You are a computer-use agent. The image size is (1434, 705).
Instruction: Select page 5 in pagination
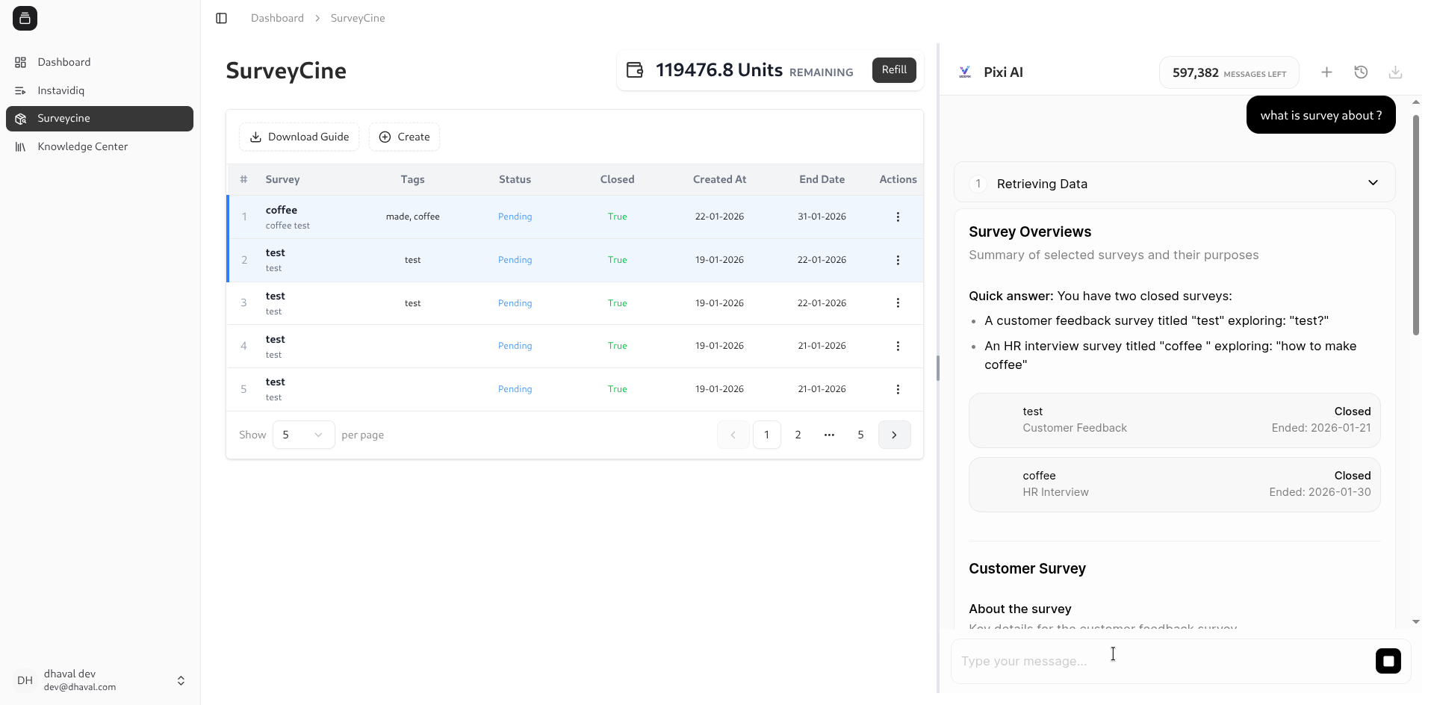point(860,435)
